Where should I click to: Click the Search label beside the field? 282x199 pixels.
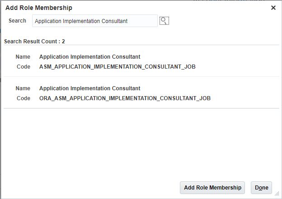pyautogui.click(x=17, y=21)
